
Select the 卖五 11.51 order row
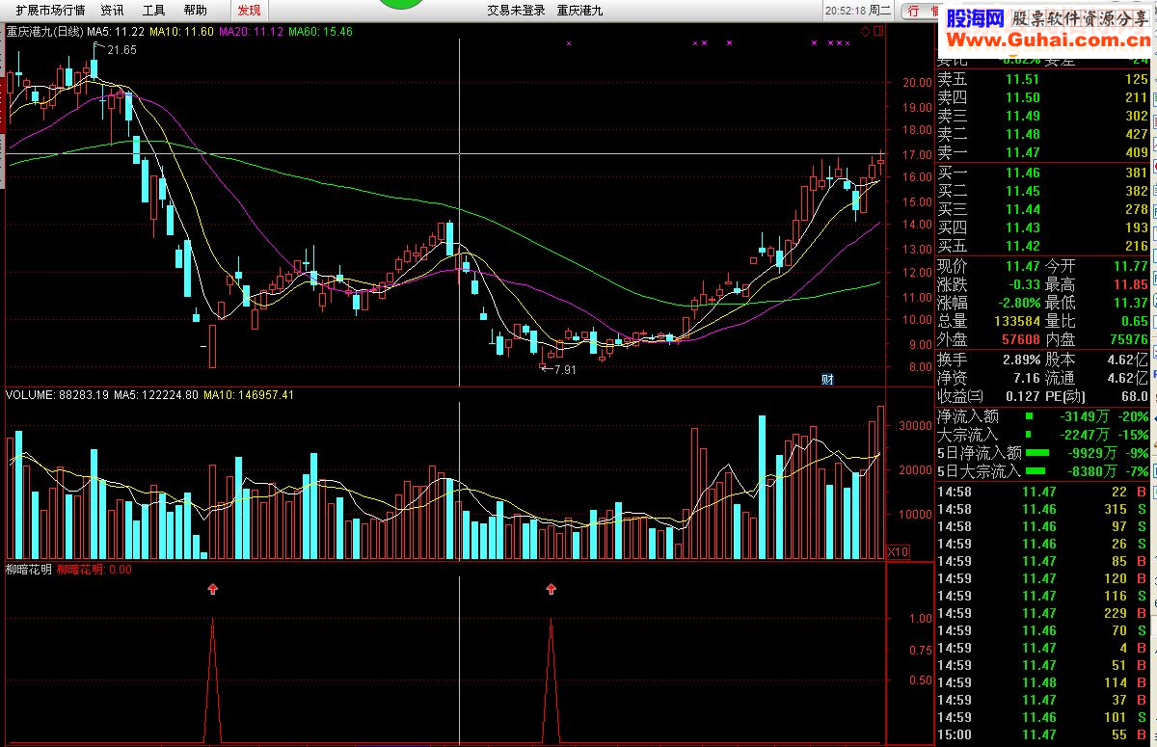point(1043,80)
